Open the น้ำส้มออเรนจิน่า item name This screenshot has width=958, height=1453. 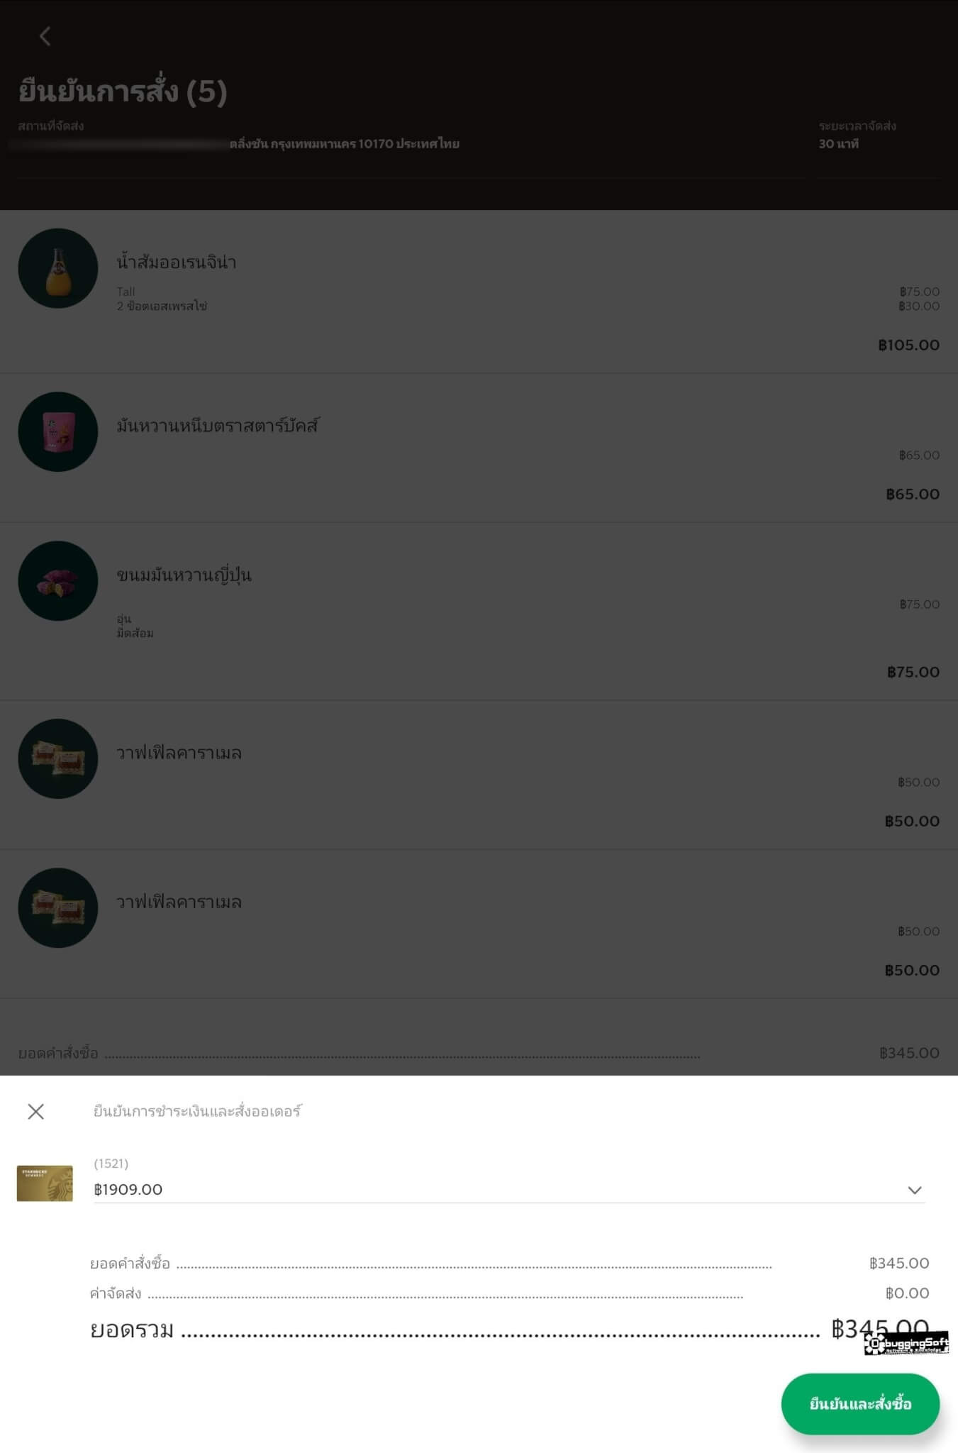177,262
